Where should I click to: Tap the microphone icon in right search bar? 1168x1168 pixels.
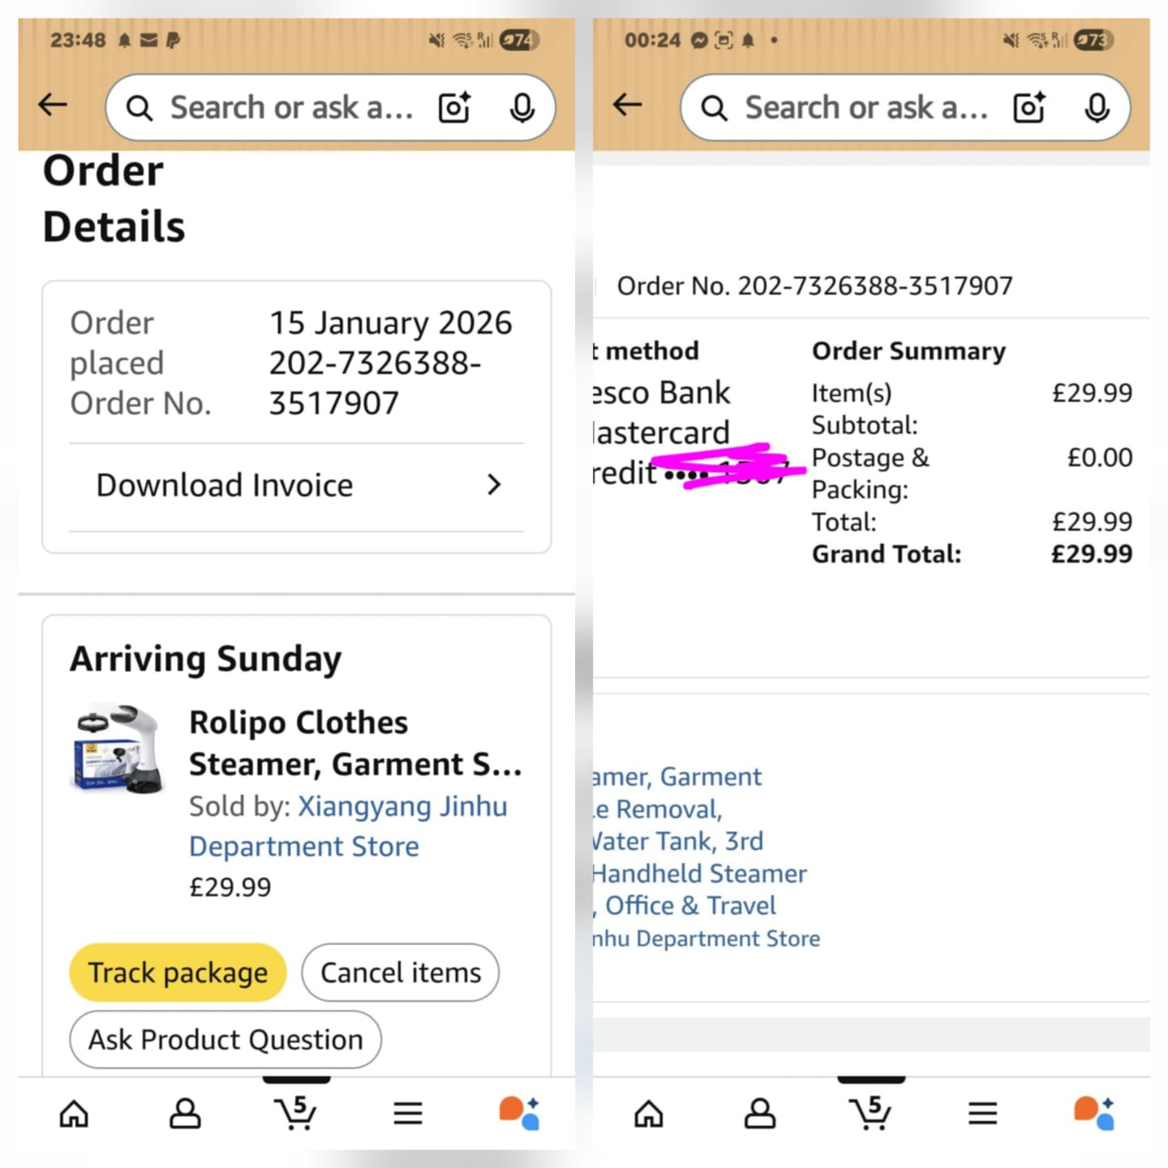click(1097, 107)
